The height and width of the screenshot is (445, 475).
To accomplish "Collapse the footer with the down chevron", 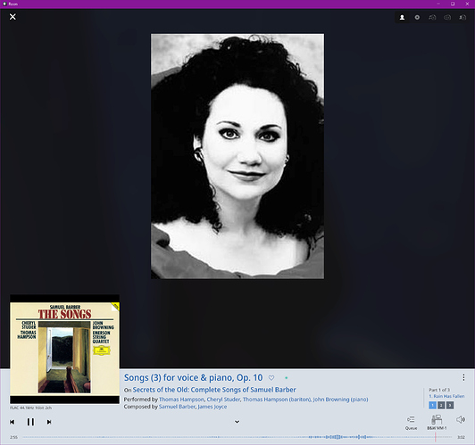I will 237,422.
